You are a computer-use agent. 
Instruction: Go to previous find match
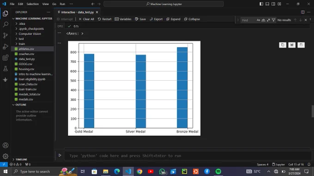[295, 20]
